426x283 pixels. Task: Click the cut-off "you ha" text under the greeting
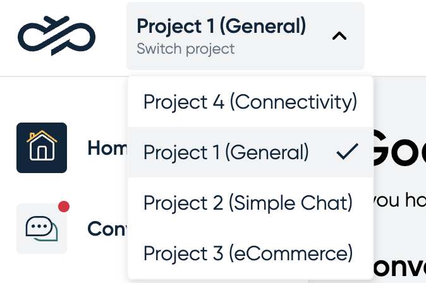400,200
